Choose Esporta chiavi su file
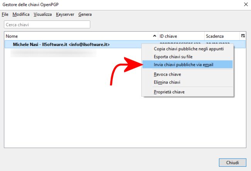The width and height of the screenshot is (251, 171). pos(187,57)
